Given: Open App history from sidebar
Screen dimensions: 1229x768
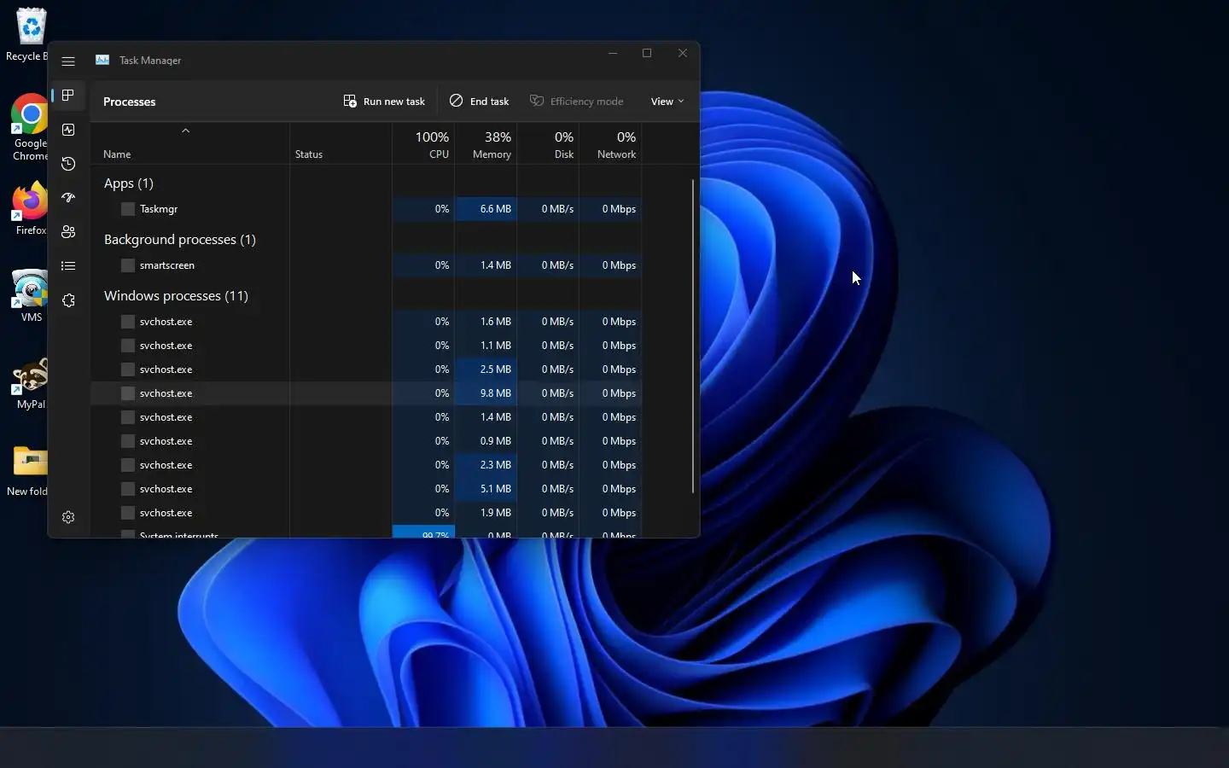Looking at the screenshot, I should pos(68,164).
